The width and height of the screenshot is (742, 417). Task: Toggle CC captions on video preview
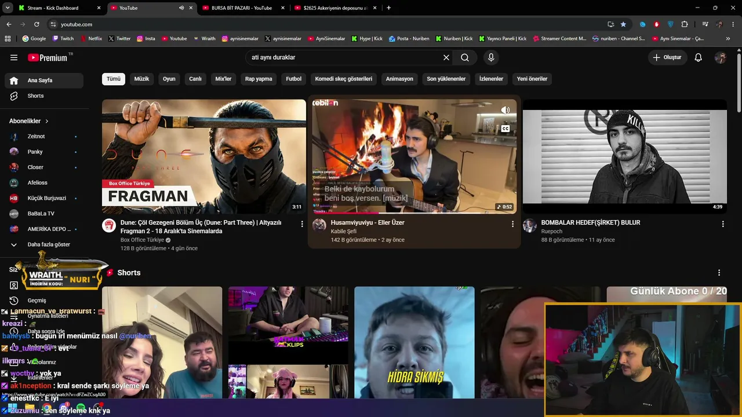tap(505, 129)
